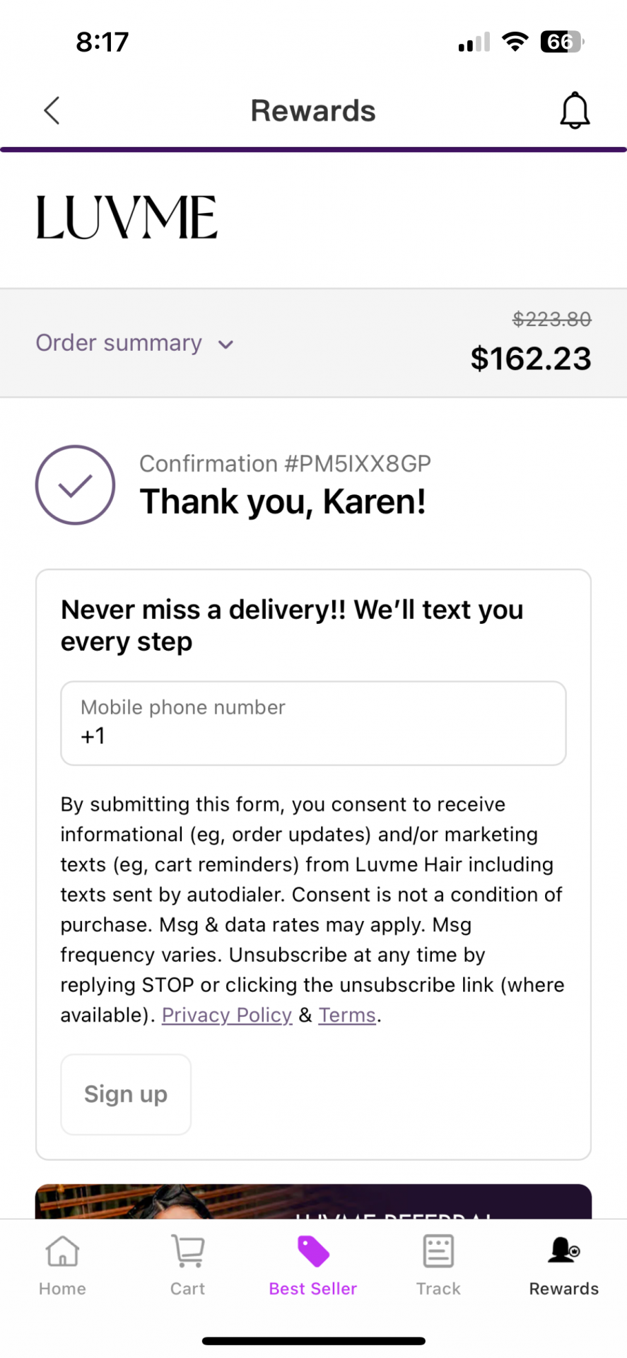
Task: Open the Terms link
Action: [x=347, y=1015]
